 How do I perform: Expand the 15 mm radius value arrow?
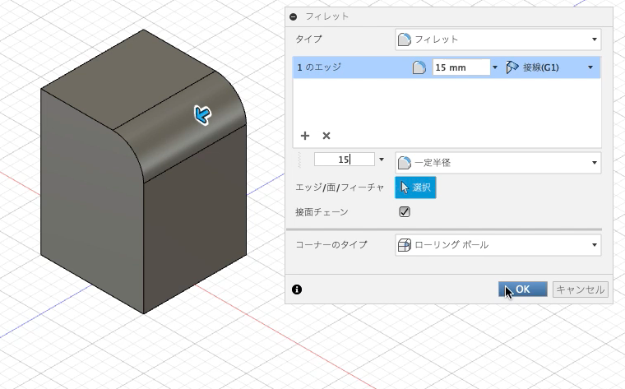coord(495,67)
